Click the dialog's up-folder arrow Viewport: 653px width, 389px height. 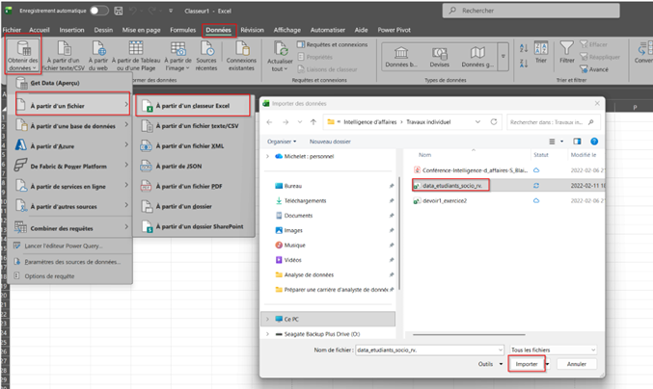click(x=313, y=122)
